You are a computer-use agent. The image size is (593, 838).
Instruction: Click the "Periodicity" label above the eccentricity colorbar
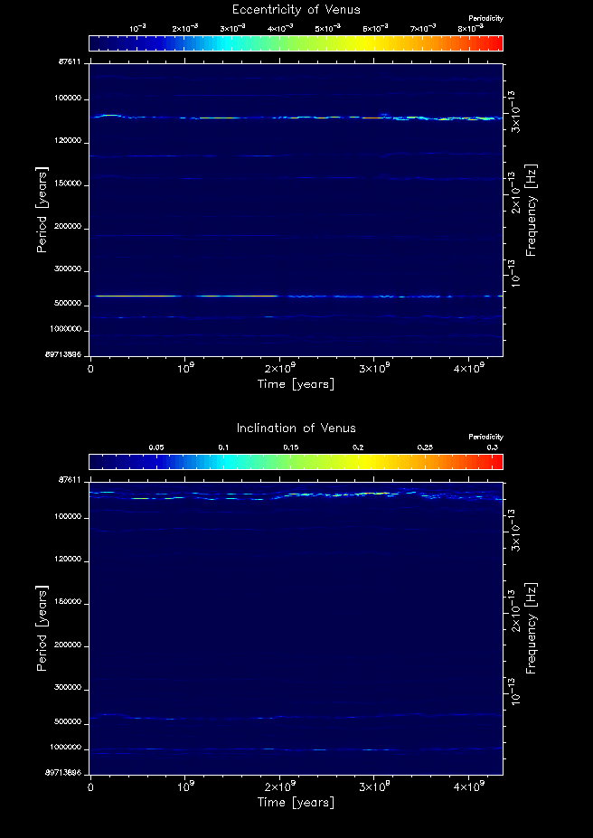[x=485, y=19]
